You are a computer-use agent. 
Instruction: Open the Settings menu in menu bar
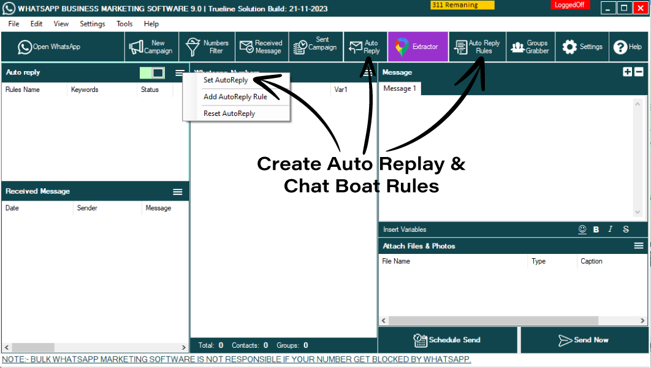92,24
